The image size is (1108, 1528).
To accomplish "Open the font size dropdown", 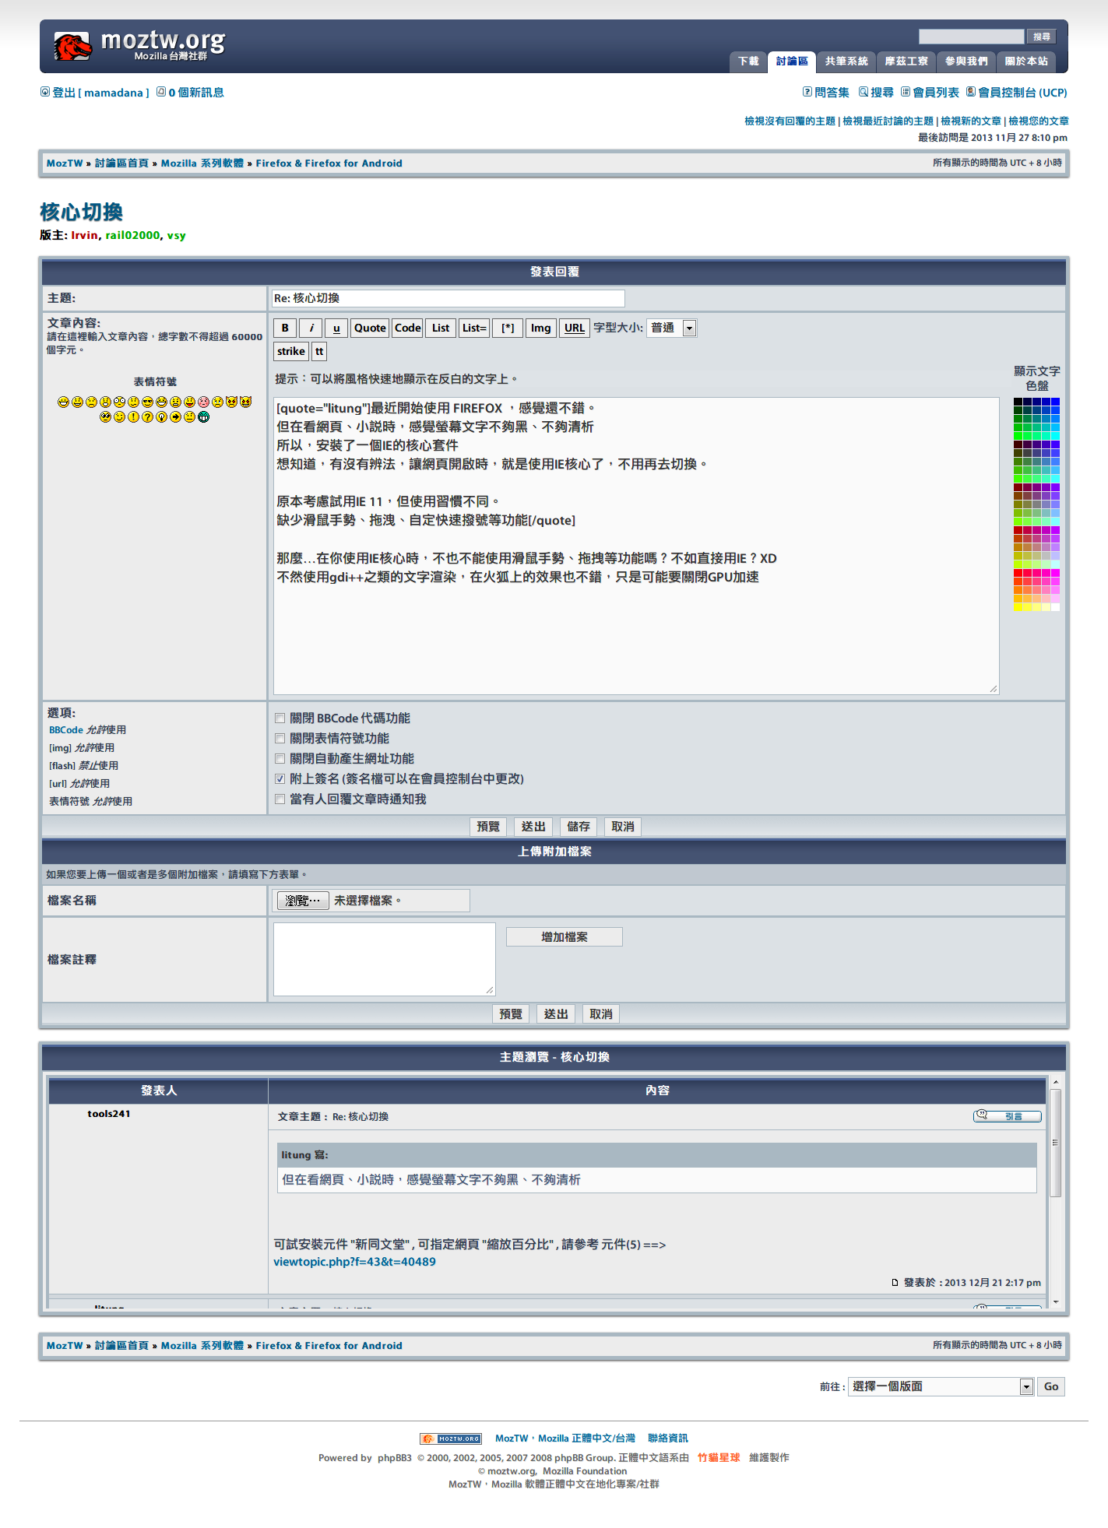I will pyautogui.click(x=671, y=328).
